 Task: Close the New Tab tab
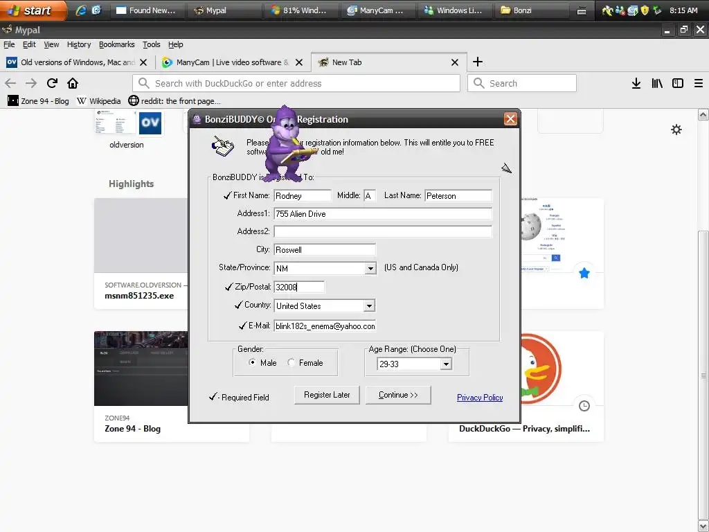tap(455, 62)
